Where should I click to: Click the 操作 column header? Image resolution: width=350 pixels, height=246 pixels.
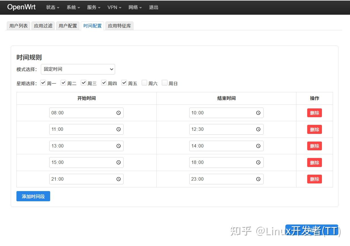coord(315,98)
